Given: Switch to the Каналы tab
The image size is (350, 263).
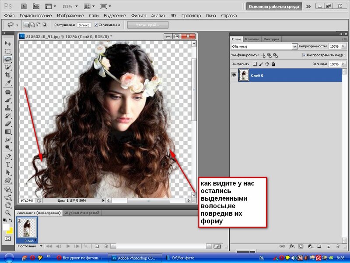Looking at the screenshot, I should [x=252, y=39].
